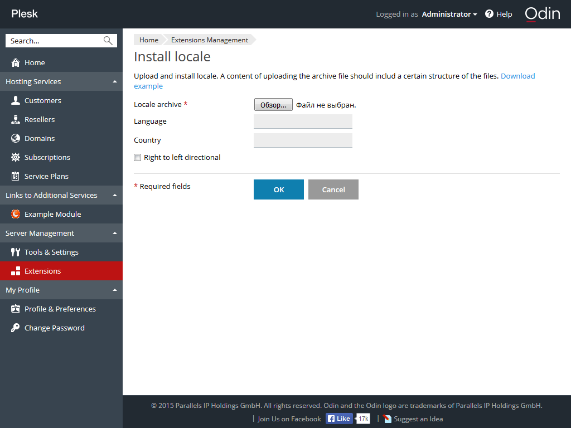The width and height of the screenshot is (571, 428).
Task: Collapse the Hosting Services section
Action: 115,81
